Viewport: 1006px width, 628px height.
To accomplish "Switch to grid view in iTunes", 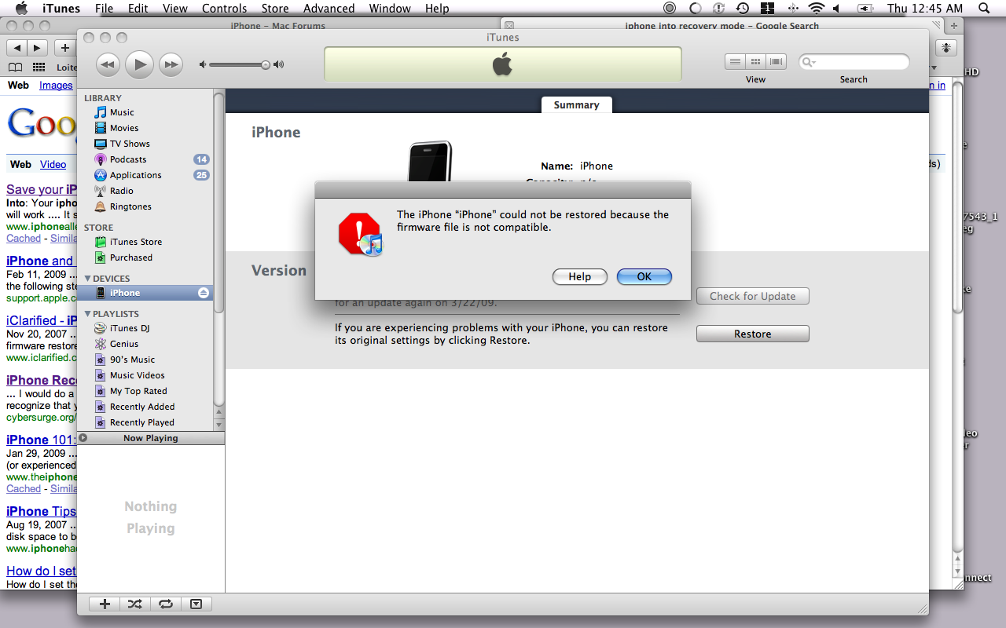I will pos(755,62).
